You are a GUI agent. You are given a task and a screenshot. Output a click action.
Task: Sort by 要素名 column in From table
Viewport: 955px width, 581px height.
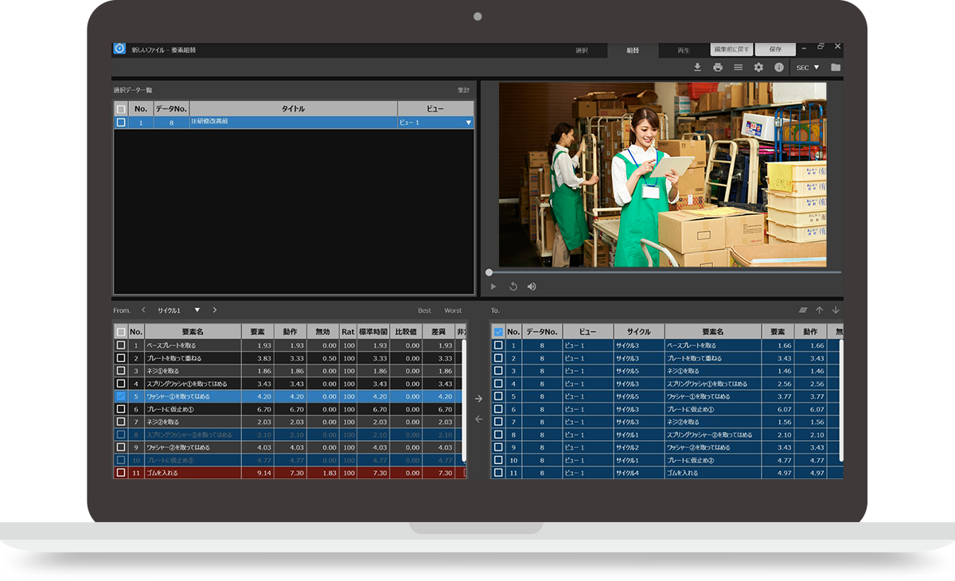193,332
